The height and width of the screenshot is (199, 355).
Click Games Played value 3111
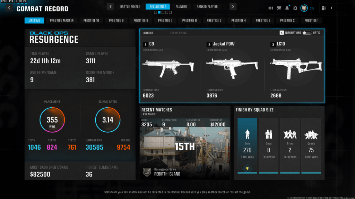click(x=90, y=61)
